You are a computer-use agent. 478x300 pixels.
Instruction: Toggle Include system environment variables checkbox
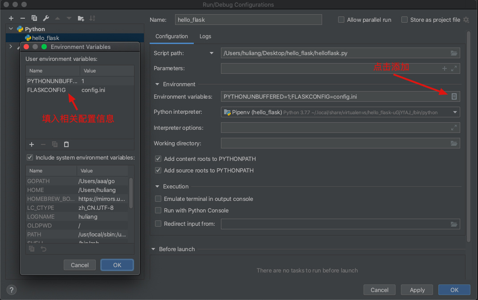[x=30, y=157]
